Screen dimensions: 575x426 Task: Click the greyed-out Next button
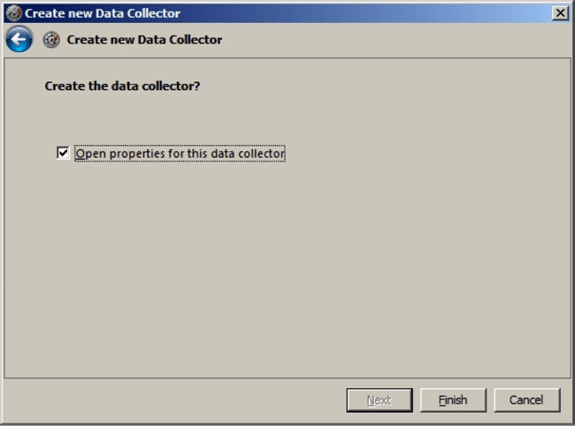(379, 400)
